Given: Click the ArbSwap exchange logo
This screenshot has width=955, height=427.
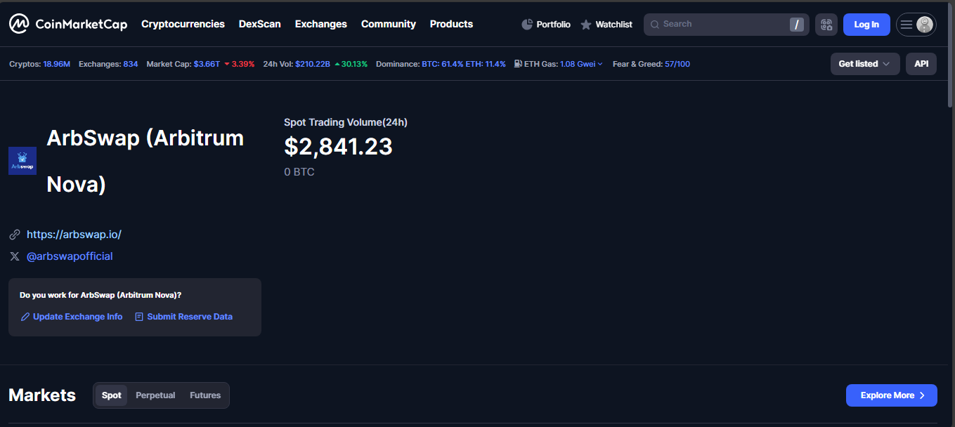Looking at the screenshot, I should pos(22,161).
